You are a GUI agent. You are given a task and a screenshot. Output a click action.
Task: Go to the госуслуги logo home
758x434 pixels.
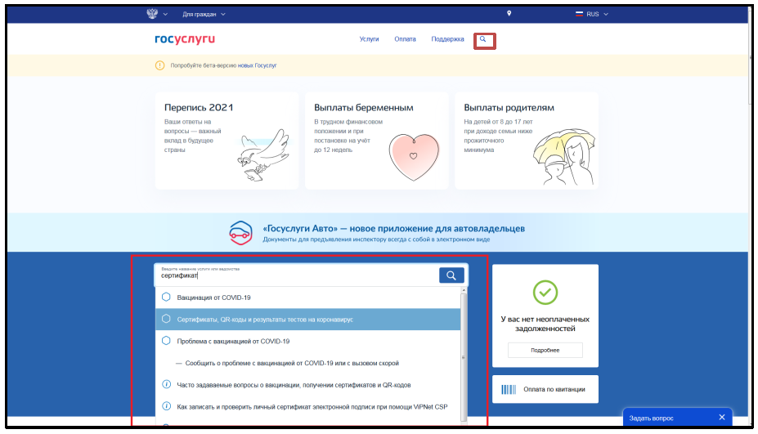(x=185, y=38)
